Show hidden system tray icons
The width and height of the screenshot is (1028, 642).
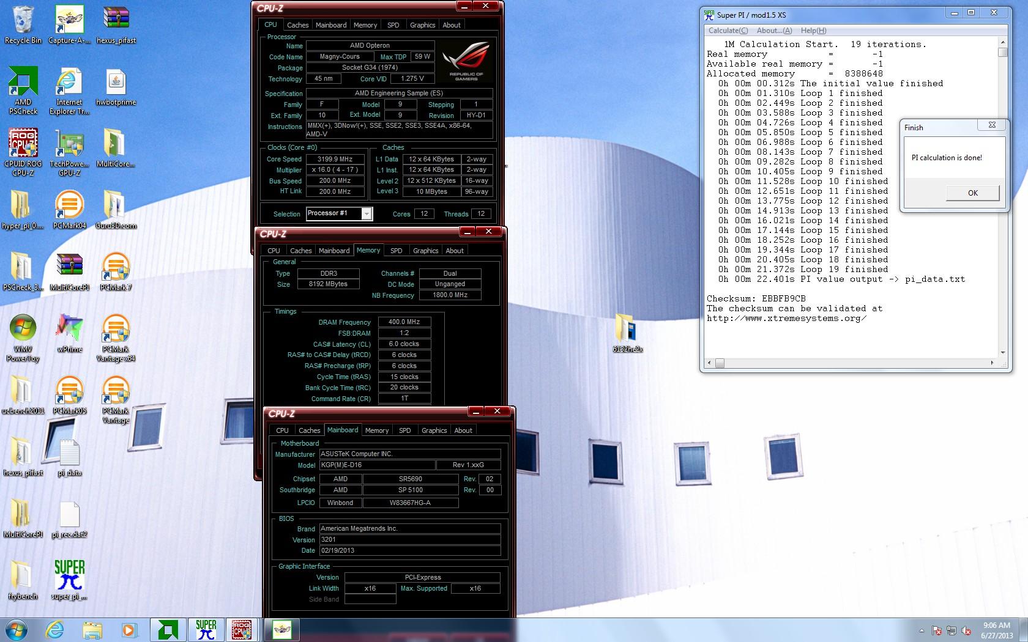(x=922, y=630)
